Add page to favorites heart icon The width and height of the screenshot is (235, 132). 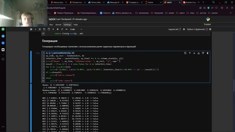216,8
